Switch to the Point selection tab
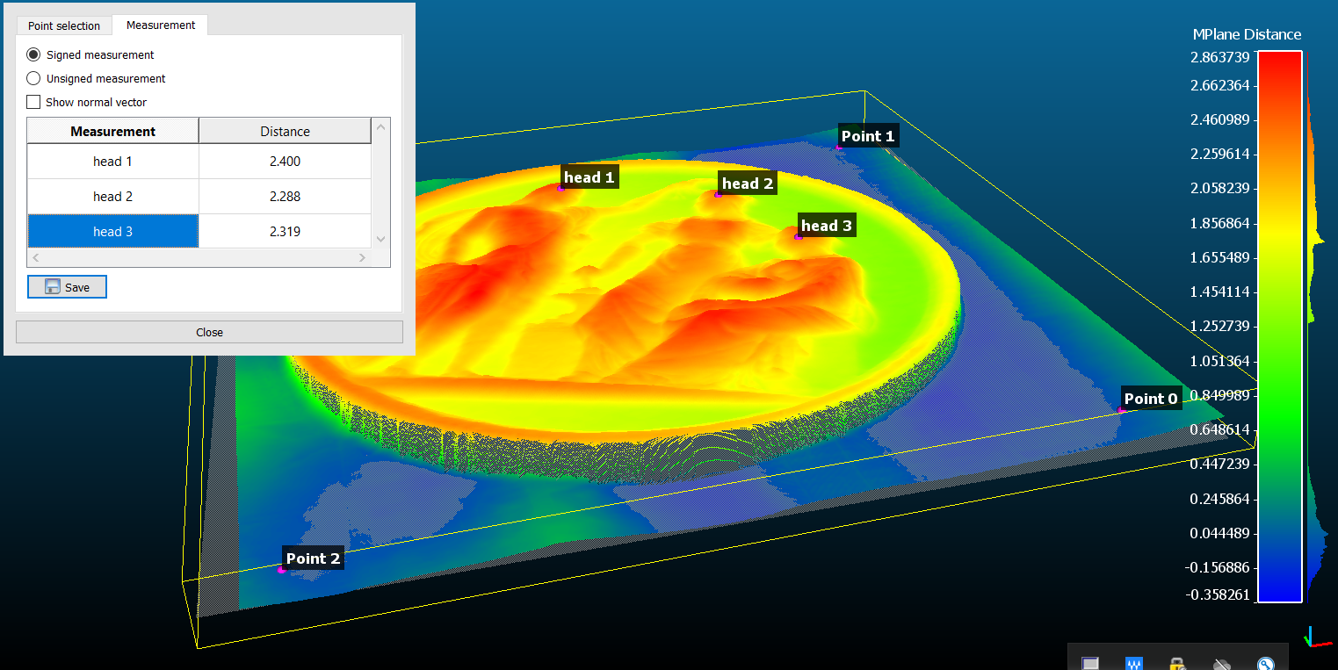The height and width of the screenshot is (670, 1338). pos(64,25)
